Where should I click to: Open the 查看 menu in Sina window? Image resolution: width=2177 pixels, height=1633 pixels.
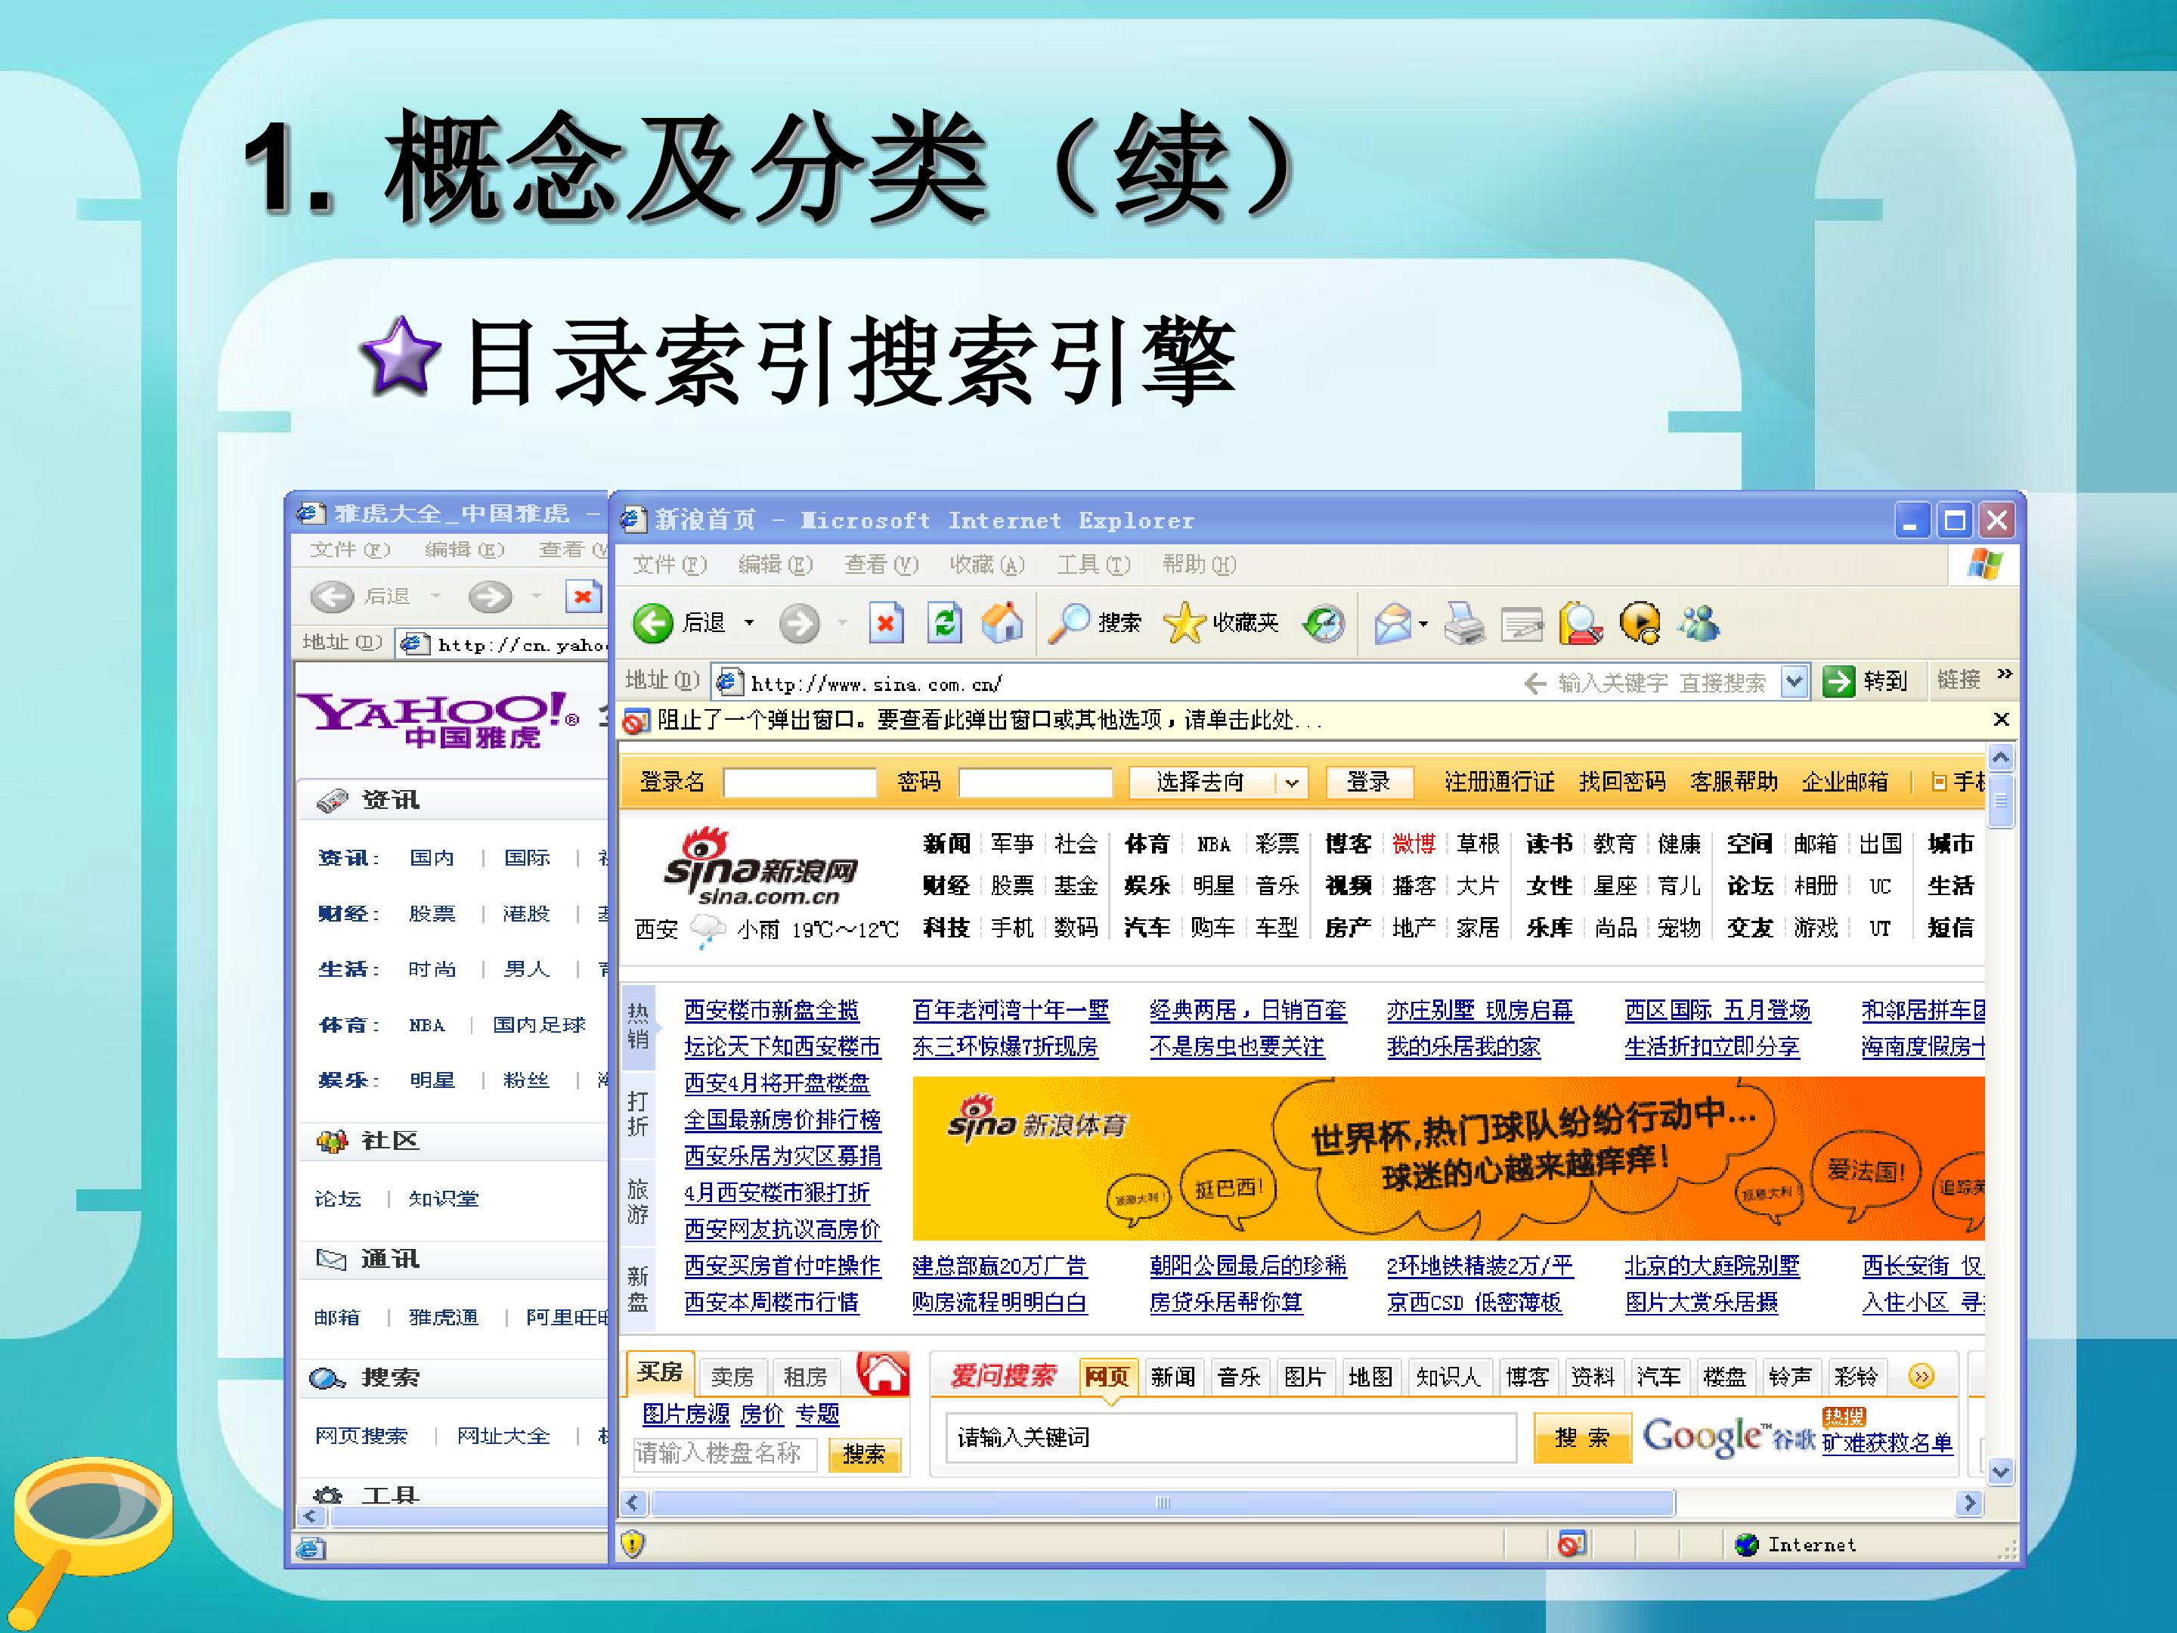[881, 565]
